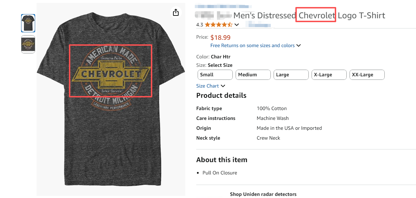Viewport: 416px width, 198px height.
Task: Pick the XX-Large size option
Action: (x=367, y=75)
